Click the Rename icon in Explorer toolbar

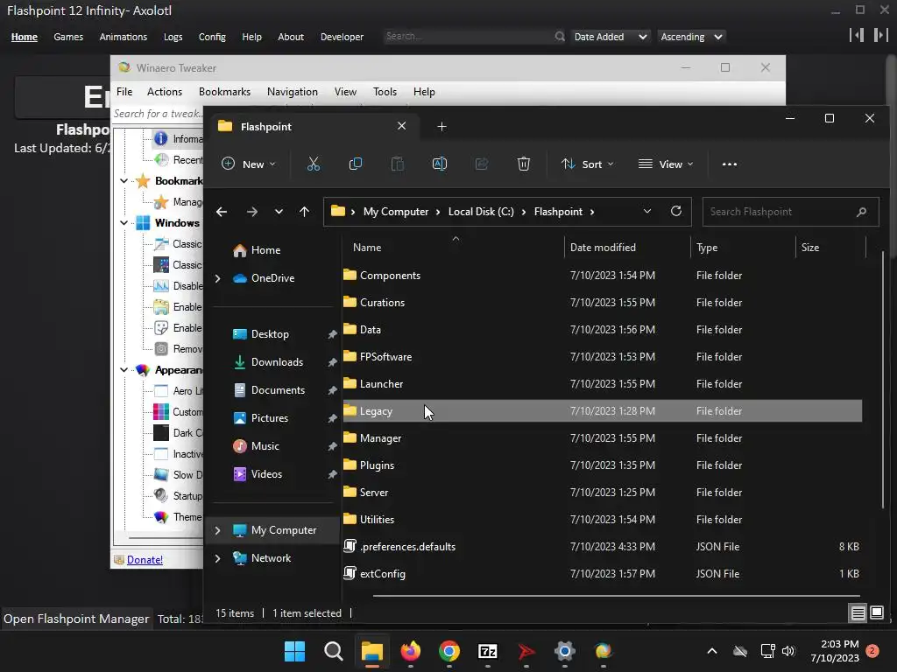click(x=440, y=164)
